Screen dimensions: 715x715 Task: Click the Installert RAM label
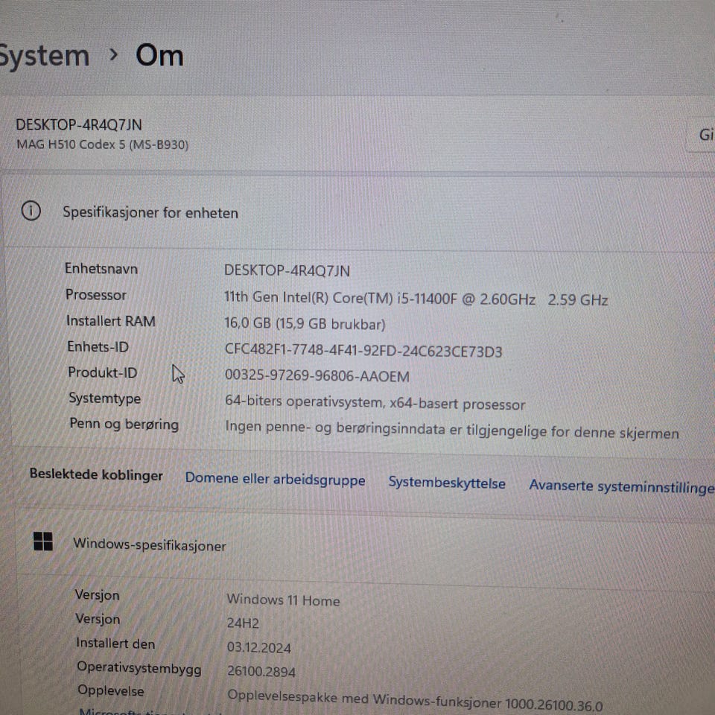111,321
